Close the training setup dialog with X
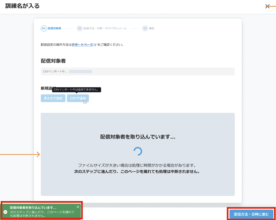Image resolution: width=276 pixels, height=220 pixels. 267,6
